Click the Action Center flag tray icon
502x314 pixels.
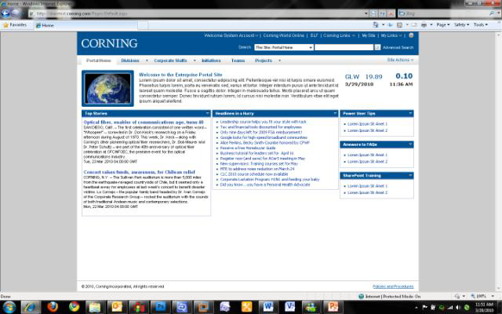[425, 308]
